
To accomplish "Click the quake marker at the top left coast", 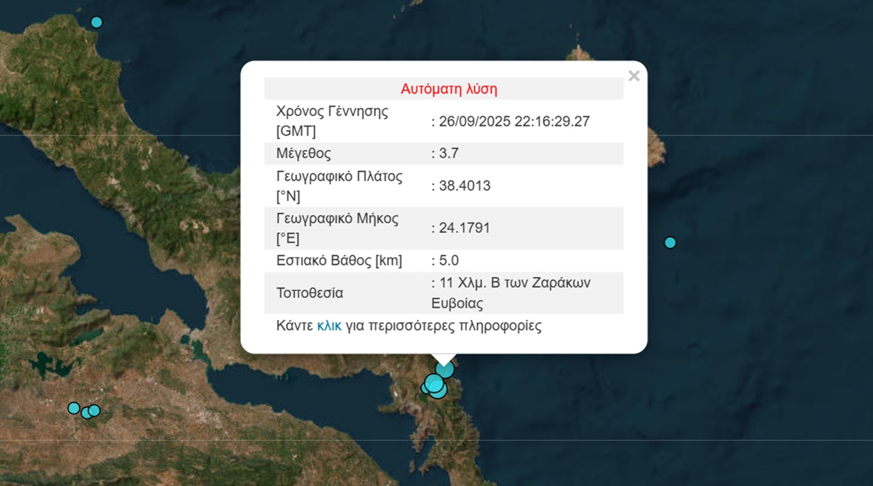I will (97, 21).
